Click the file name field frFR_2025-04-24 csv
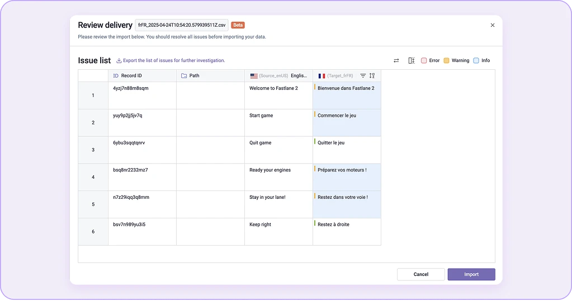 coord(182,25)
